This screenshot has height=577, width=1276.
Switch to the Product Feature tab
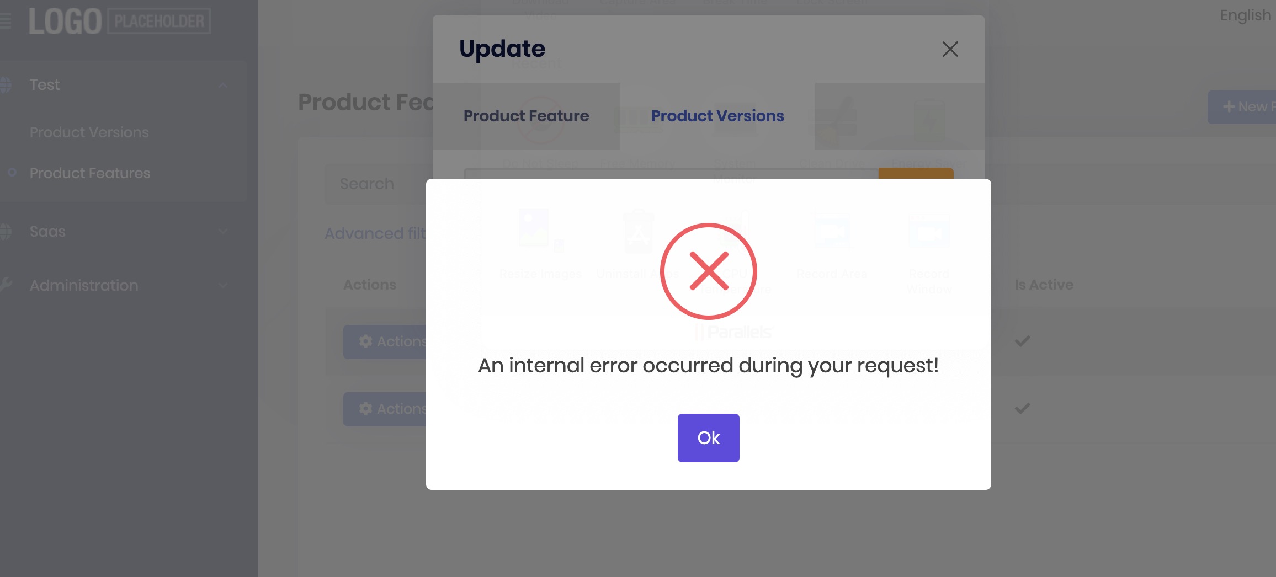point(526,116)
